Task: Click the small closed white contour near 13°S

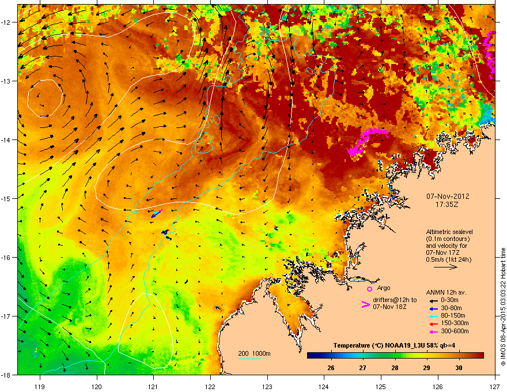Action: [x=45, y=98]
